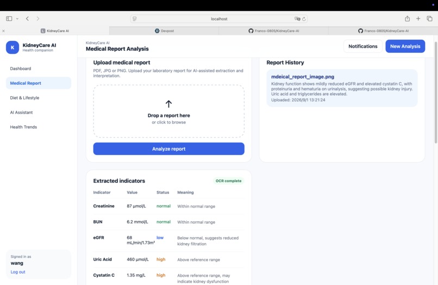The height and width of the screenshot is (285, 438).
Task: Click the 'low' status for eGFR
Action: tap(160, 238)
